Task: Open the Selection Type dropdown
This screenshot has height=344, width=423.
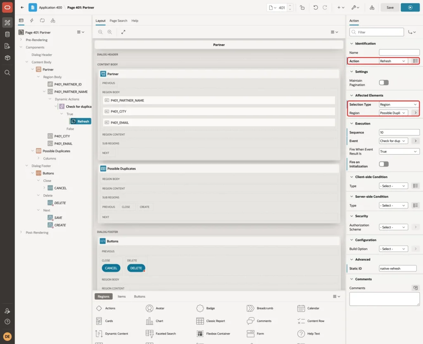Action: click(399, 105)
